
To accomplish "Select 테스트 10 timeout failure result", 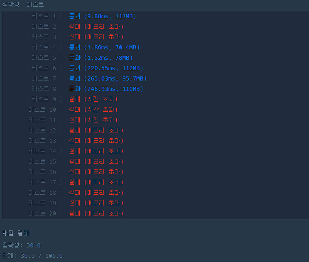I will 93,110.
